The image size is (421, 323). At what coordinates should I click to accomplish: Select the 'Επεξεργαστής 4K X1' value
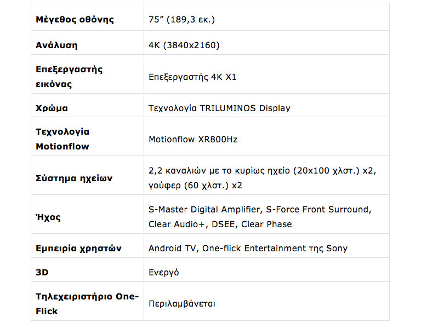click(x=192, y=77)
